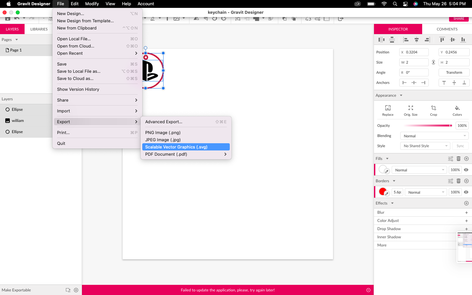472x295 pixels.
Task: Click the distribute horizontally icon in Inspector
Action: pyautogui.click(x=381, y=40)
